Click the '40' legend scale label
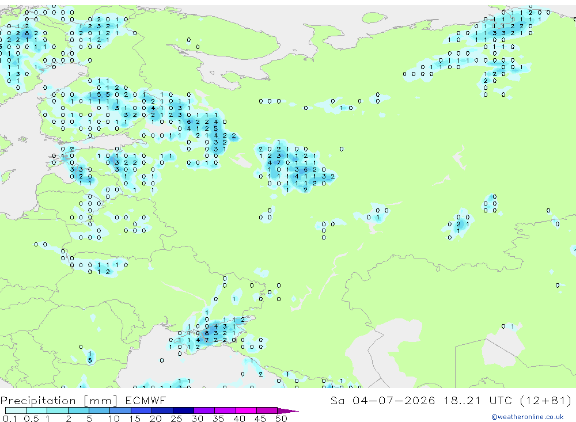Screen dimensions: 576x422 click(240, 419)
